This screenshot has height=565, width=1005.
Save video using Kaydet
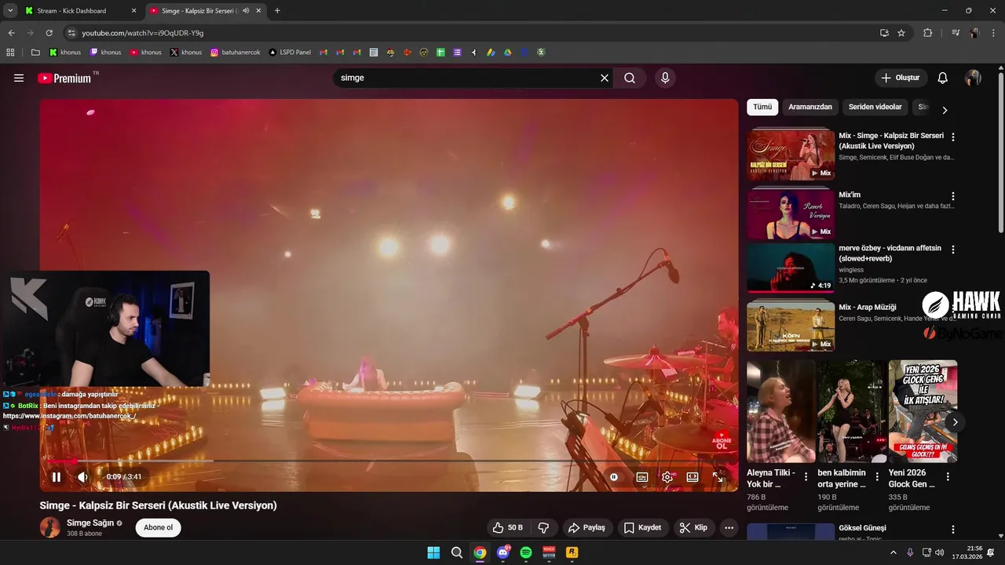(x=642, y=527)
